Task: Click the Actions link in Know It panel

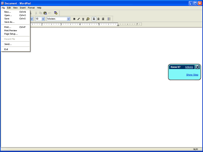Action: pyautogui.click(x=189, y=67)
